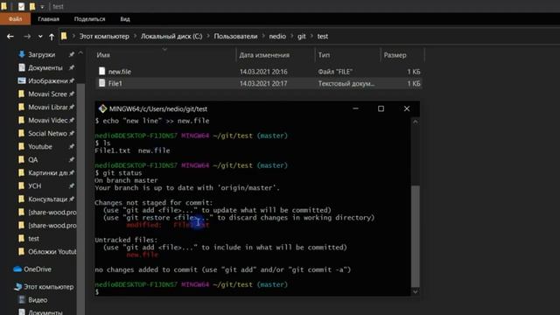This screenshot has width=560, height=315.
Task: Open OneDrive in navigation pane
Action: [37, 269]
